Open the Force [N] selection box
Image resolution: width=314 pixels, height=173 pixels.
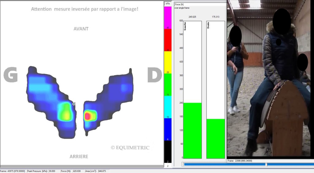pos(200,5)
